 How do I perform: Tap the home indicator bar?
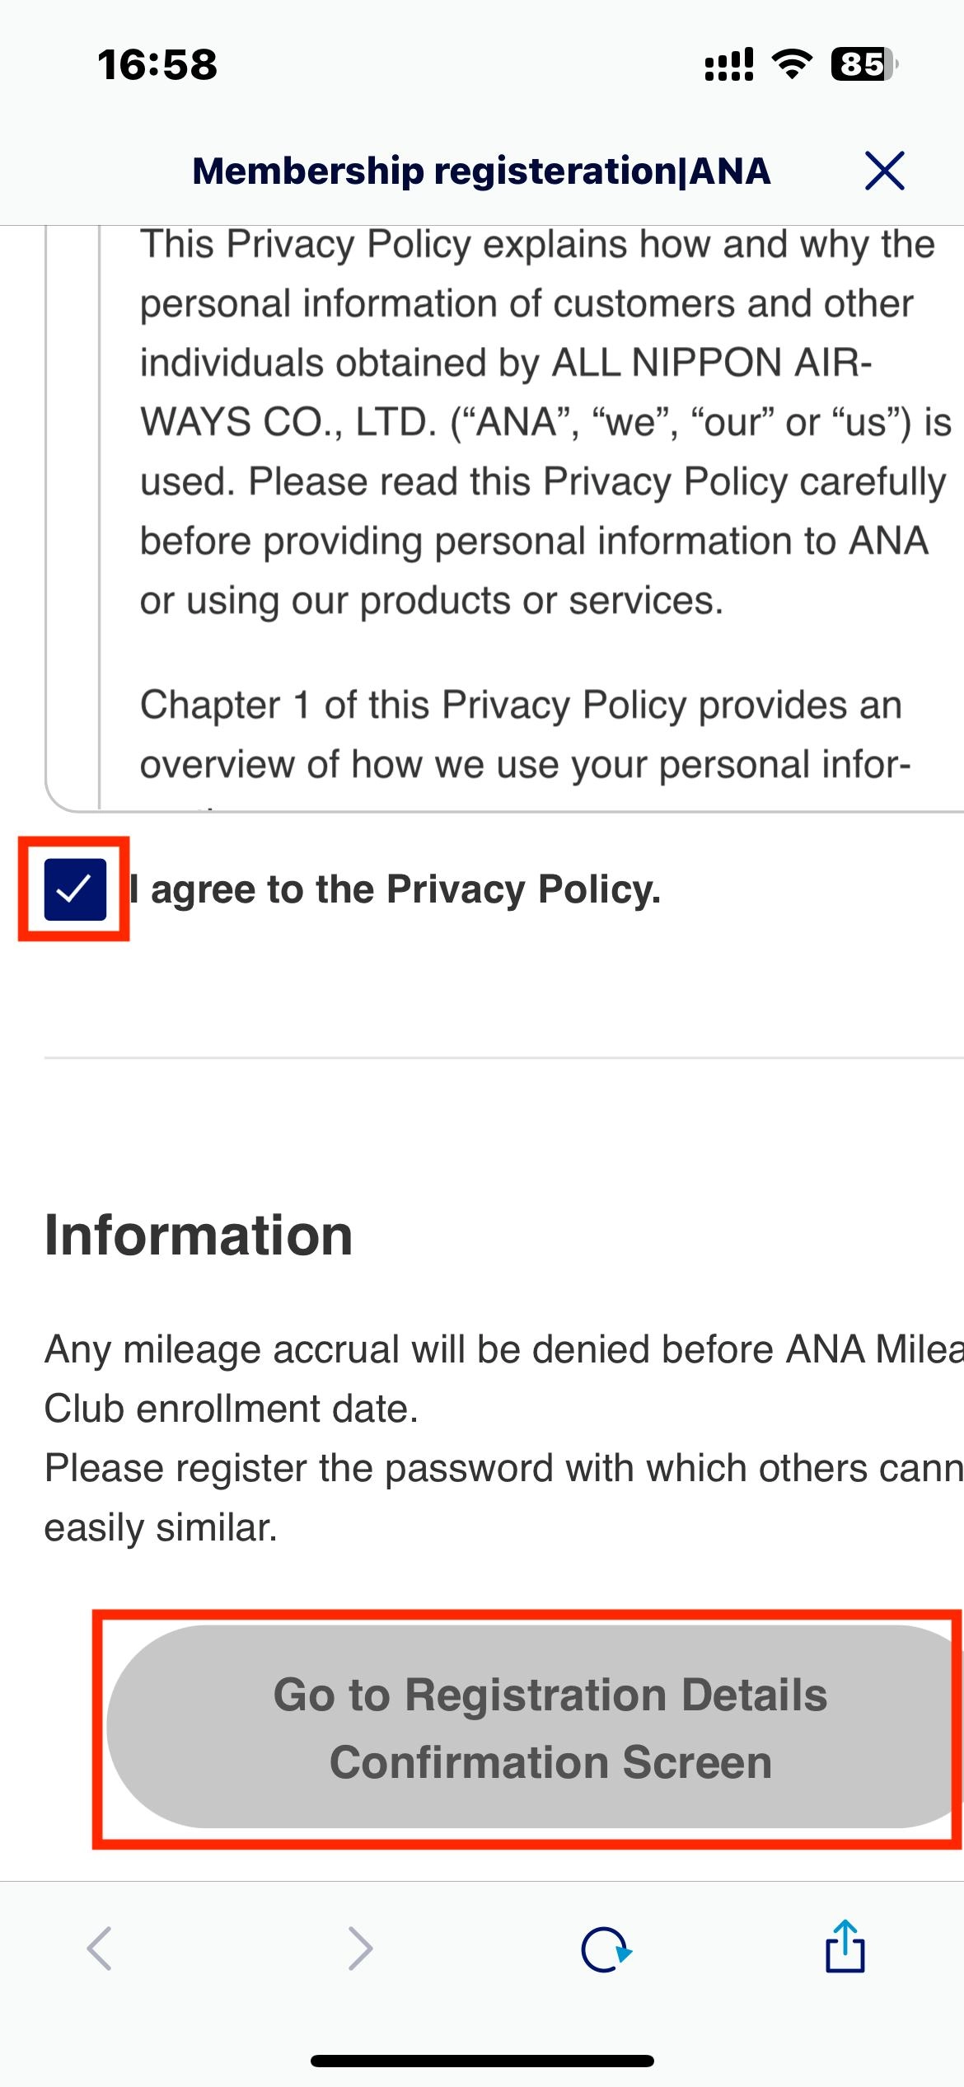(x=482, y=2061)
